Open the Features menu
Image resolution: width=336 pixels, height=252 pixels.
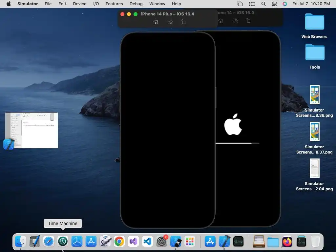pyautogui.click(x=114, y=4)
